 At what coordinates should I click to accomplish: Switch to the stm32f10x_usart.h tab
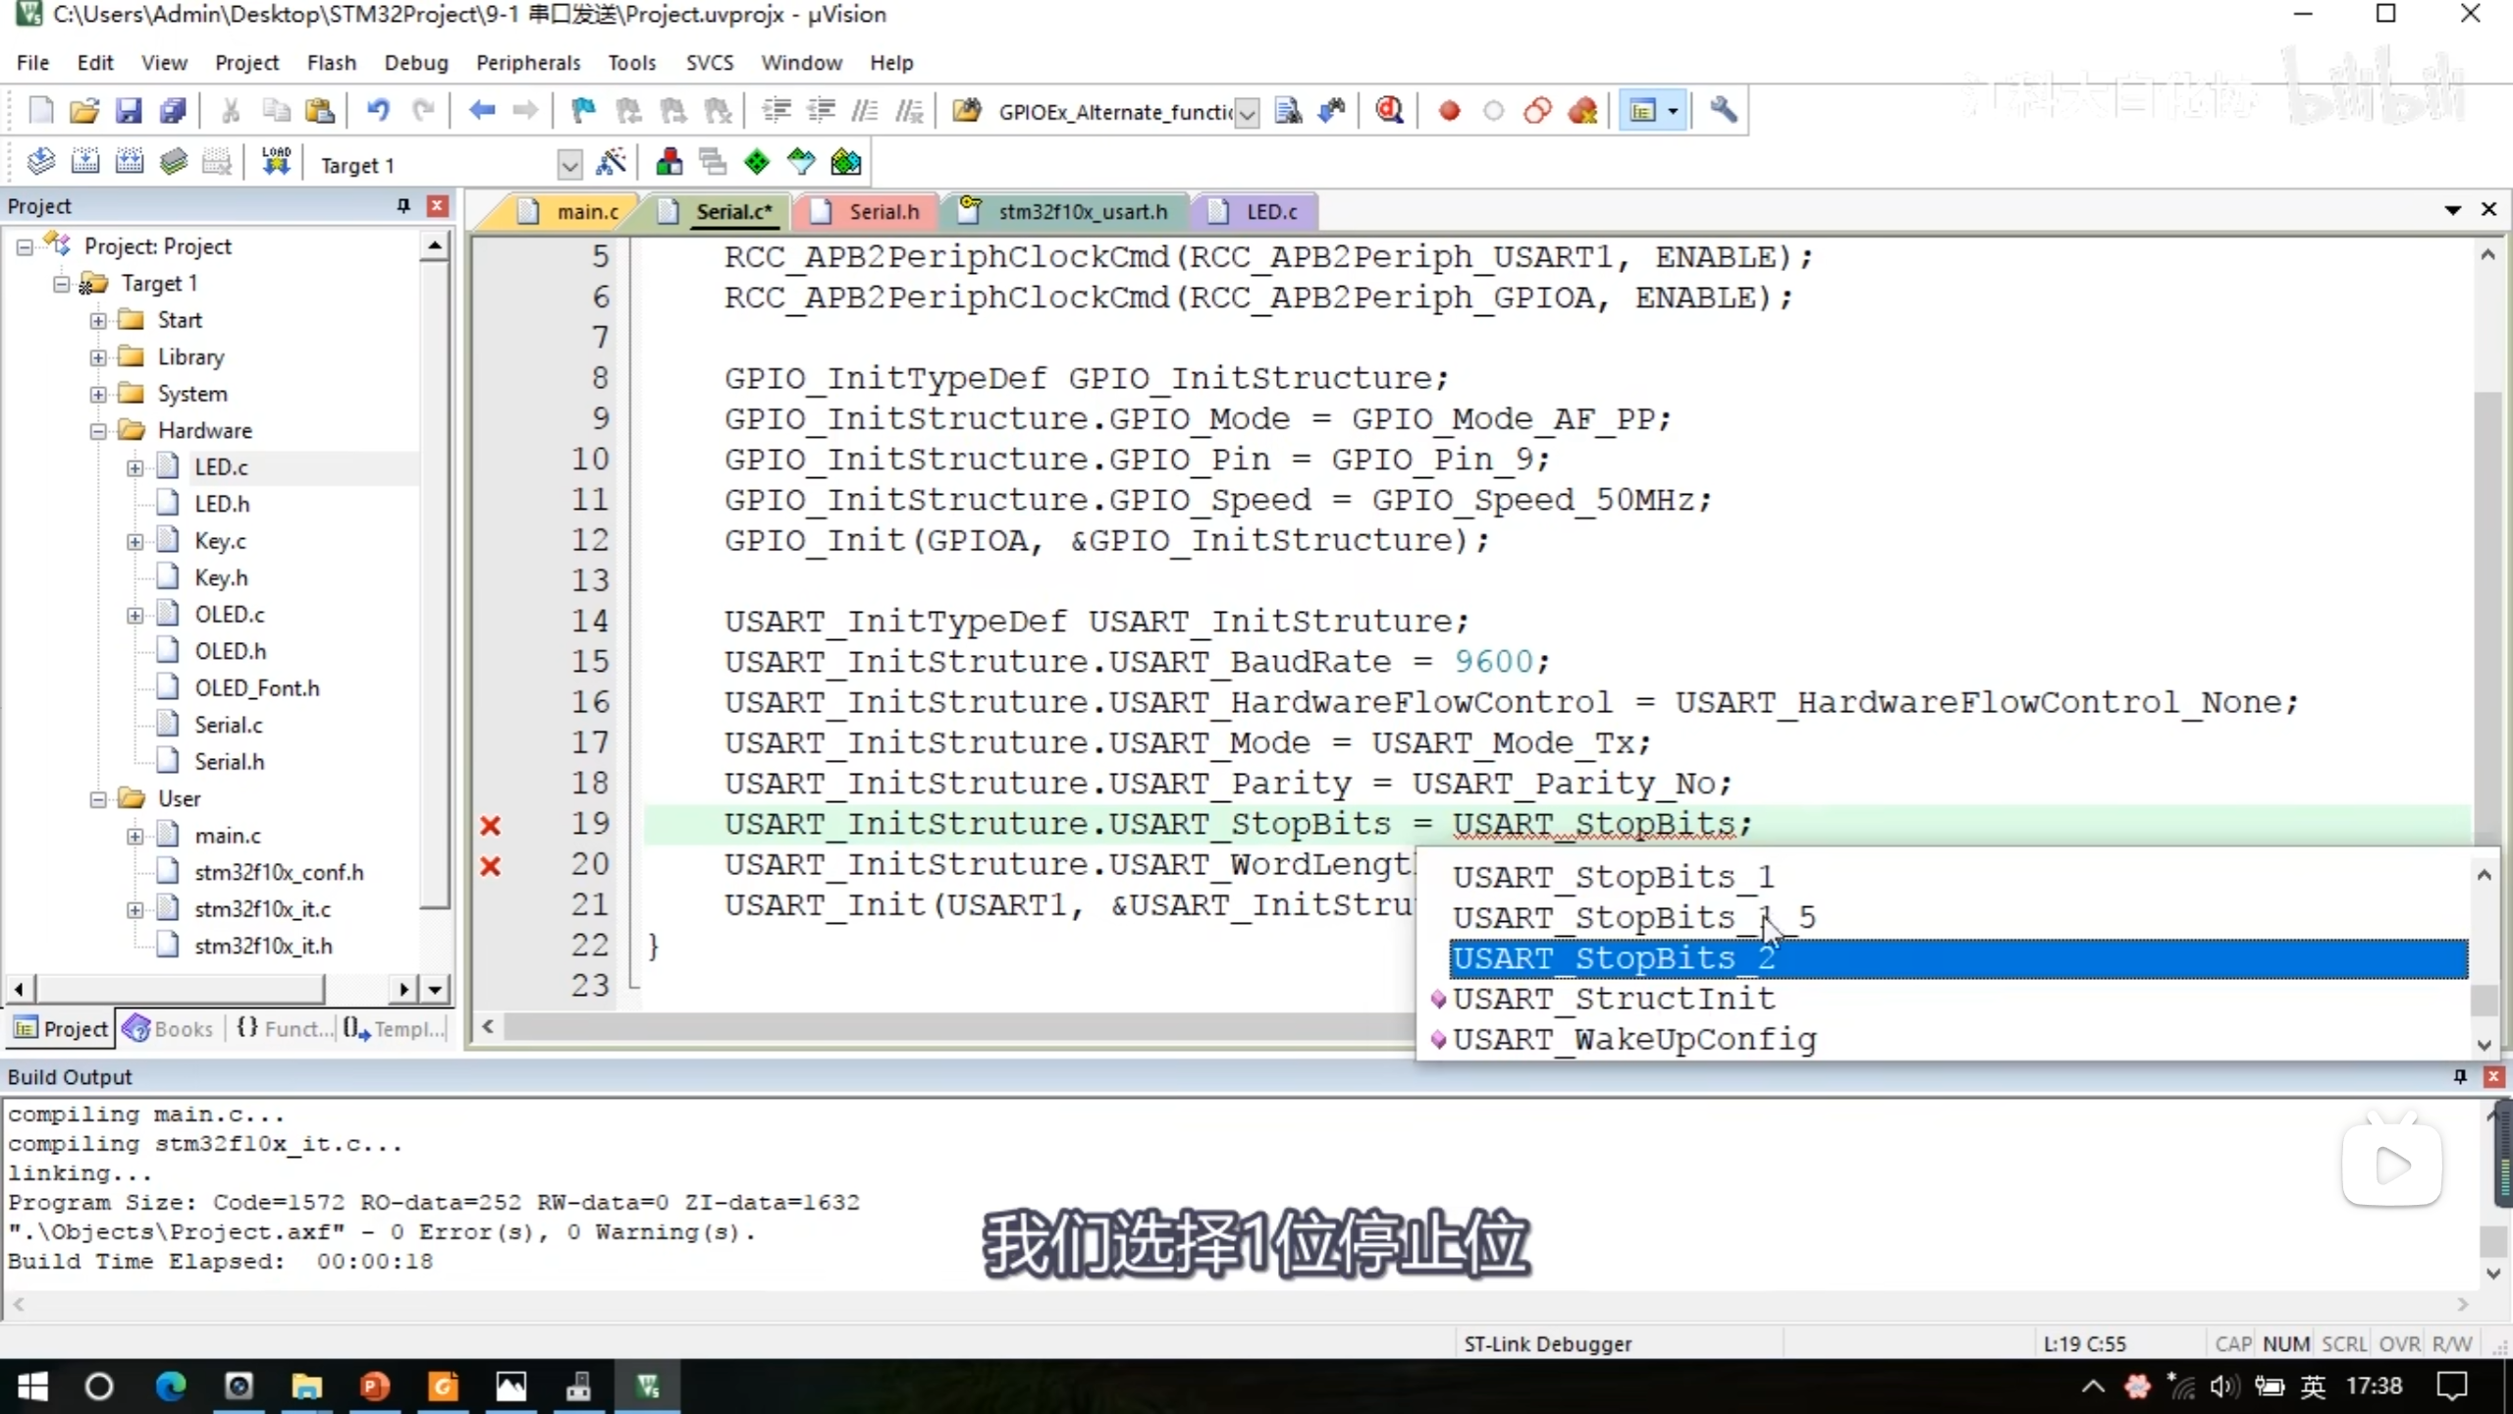coord(1082,211)
